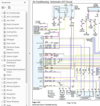Click the Power Tops bookmark icon

point(5,98)
